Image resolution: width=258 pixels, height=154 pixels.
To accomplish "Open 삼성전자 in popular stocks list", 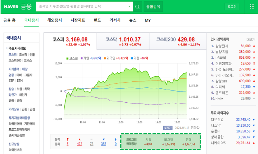I will [x=222, y=46].
